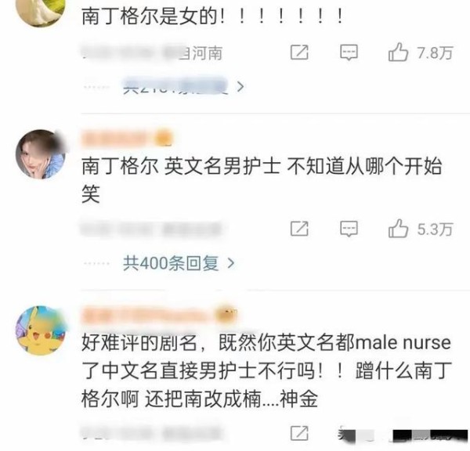Open the Pikachu avatar profile
The height and width of the screenshot is (451, 470).
click(41, 330)
